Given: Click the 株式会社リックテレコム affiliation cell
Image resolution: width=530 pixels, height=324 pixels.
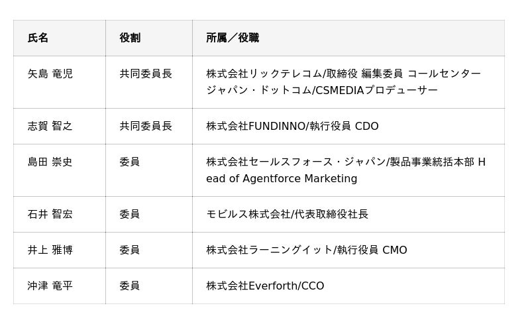Looking at the screenshot, I should 343,82.
